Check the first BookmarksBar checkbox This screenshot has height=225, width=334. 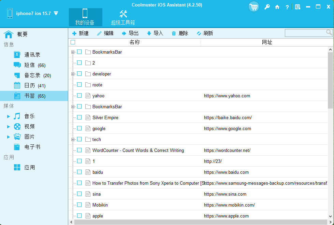pos(79,52)
